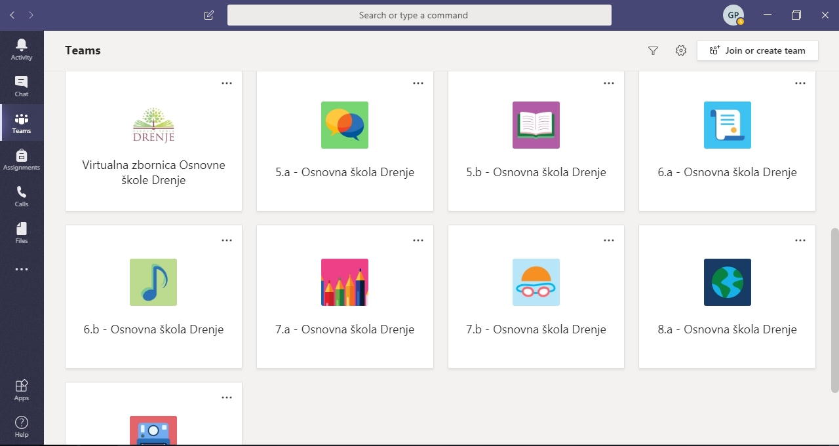Open Manage teams gear icon

click(681, 50)
